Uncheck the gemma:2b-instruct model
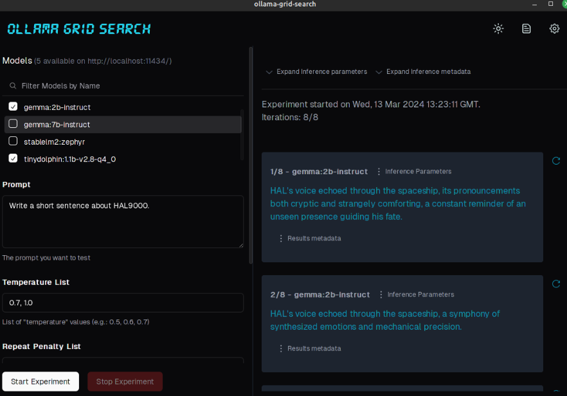Viewport: 567px width, 396px height. point(13,106)
